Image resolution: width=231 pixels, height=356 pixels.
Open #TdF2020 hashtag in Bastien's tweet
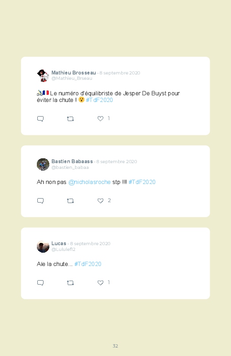point(142,182)
